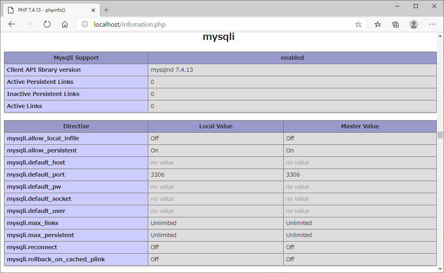Open the browser home page
Image resolution: width=444 pixels, height=273 pixels.
65,24
